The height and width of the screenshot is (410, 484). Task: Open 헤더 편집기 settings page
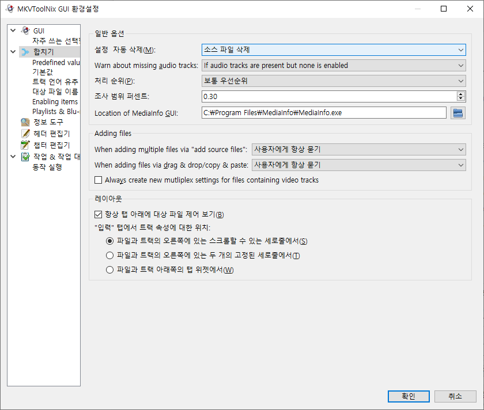(x=51, y=134)
